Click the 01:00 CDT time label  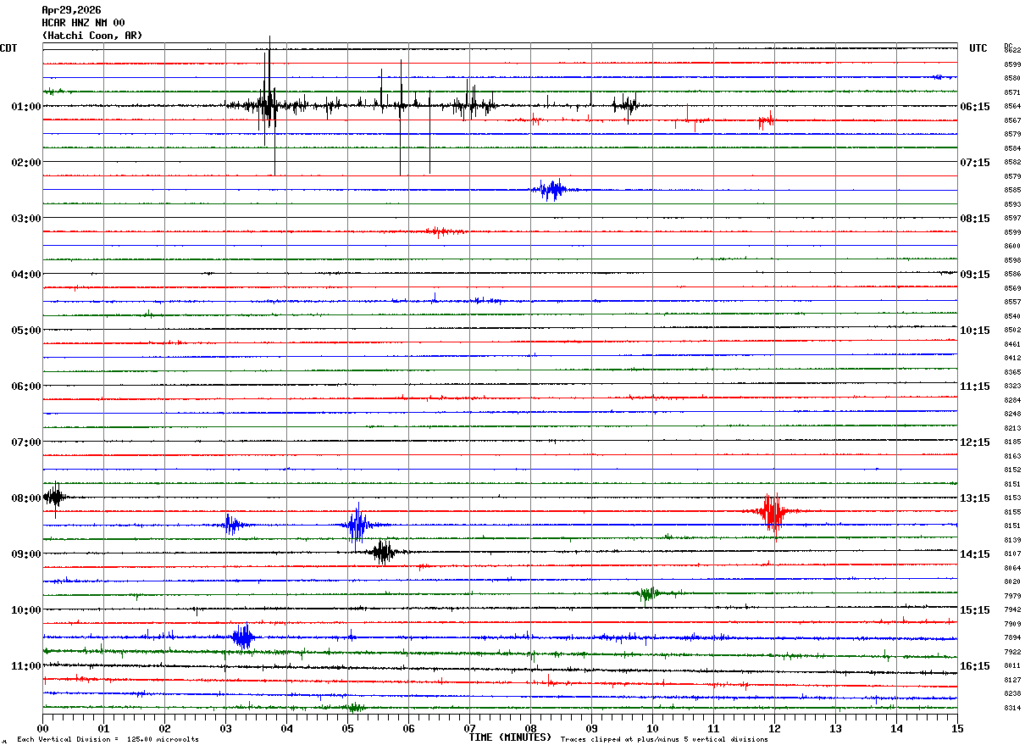click(26, 107)
